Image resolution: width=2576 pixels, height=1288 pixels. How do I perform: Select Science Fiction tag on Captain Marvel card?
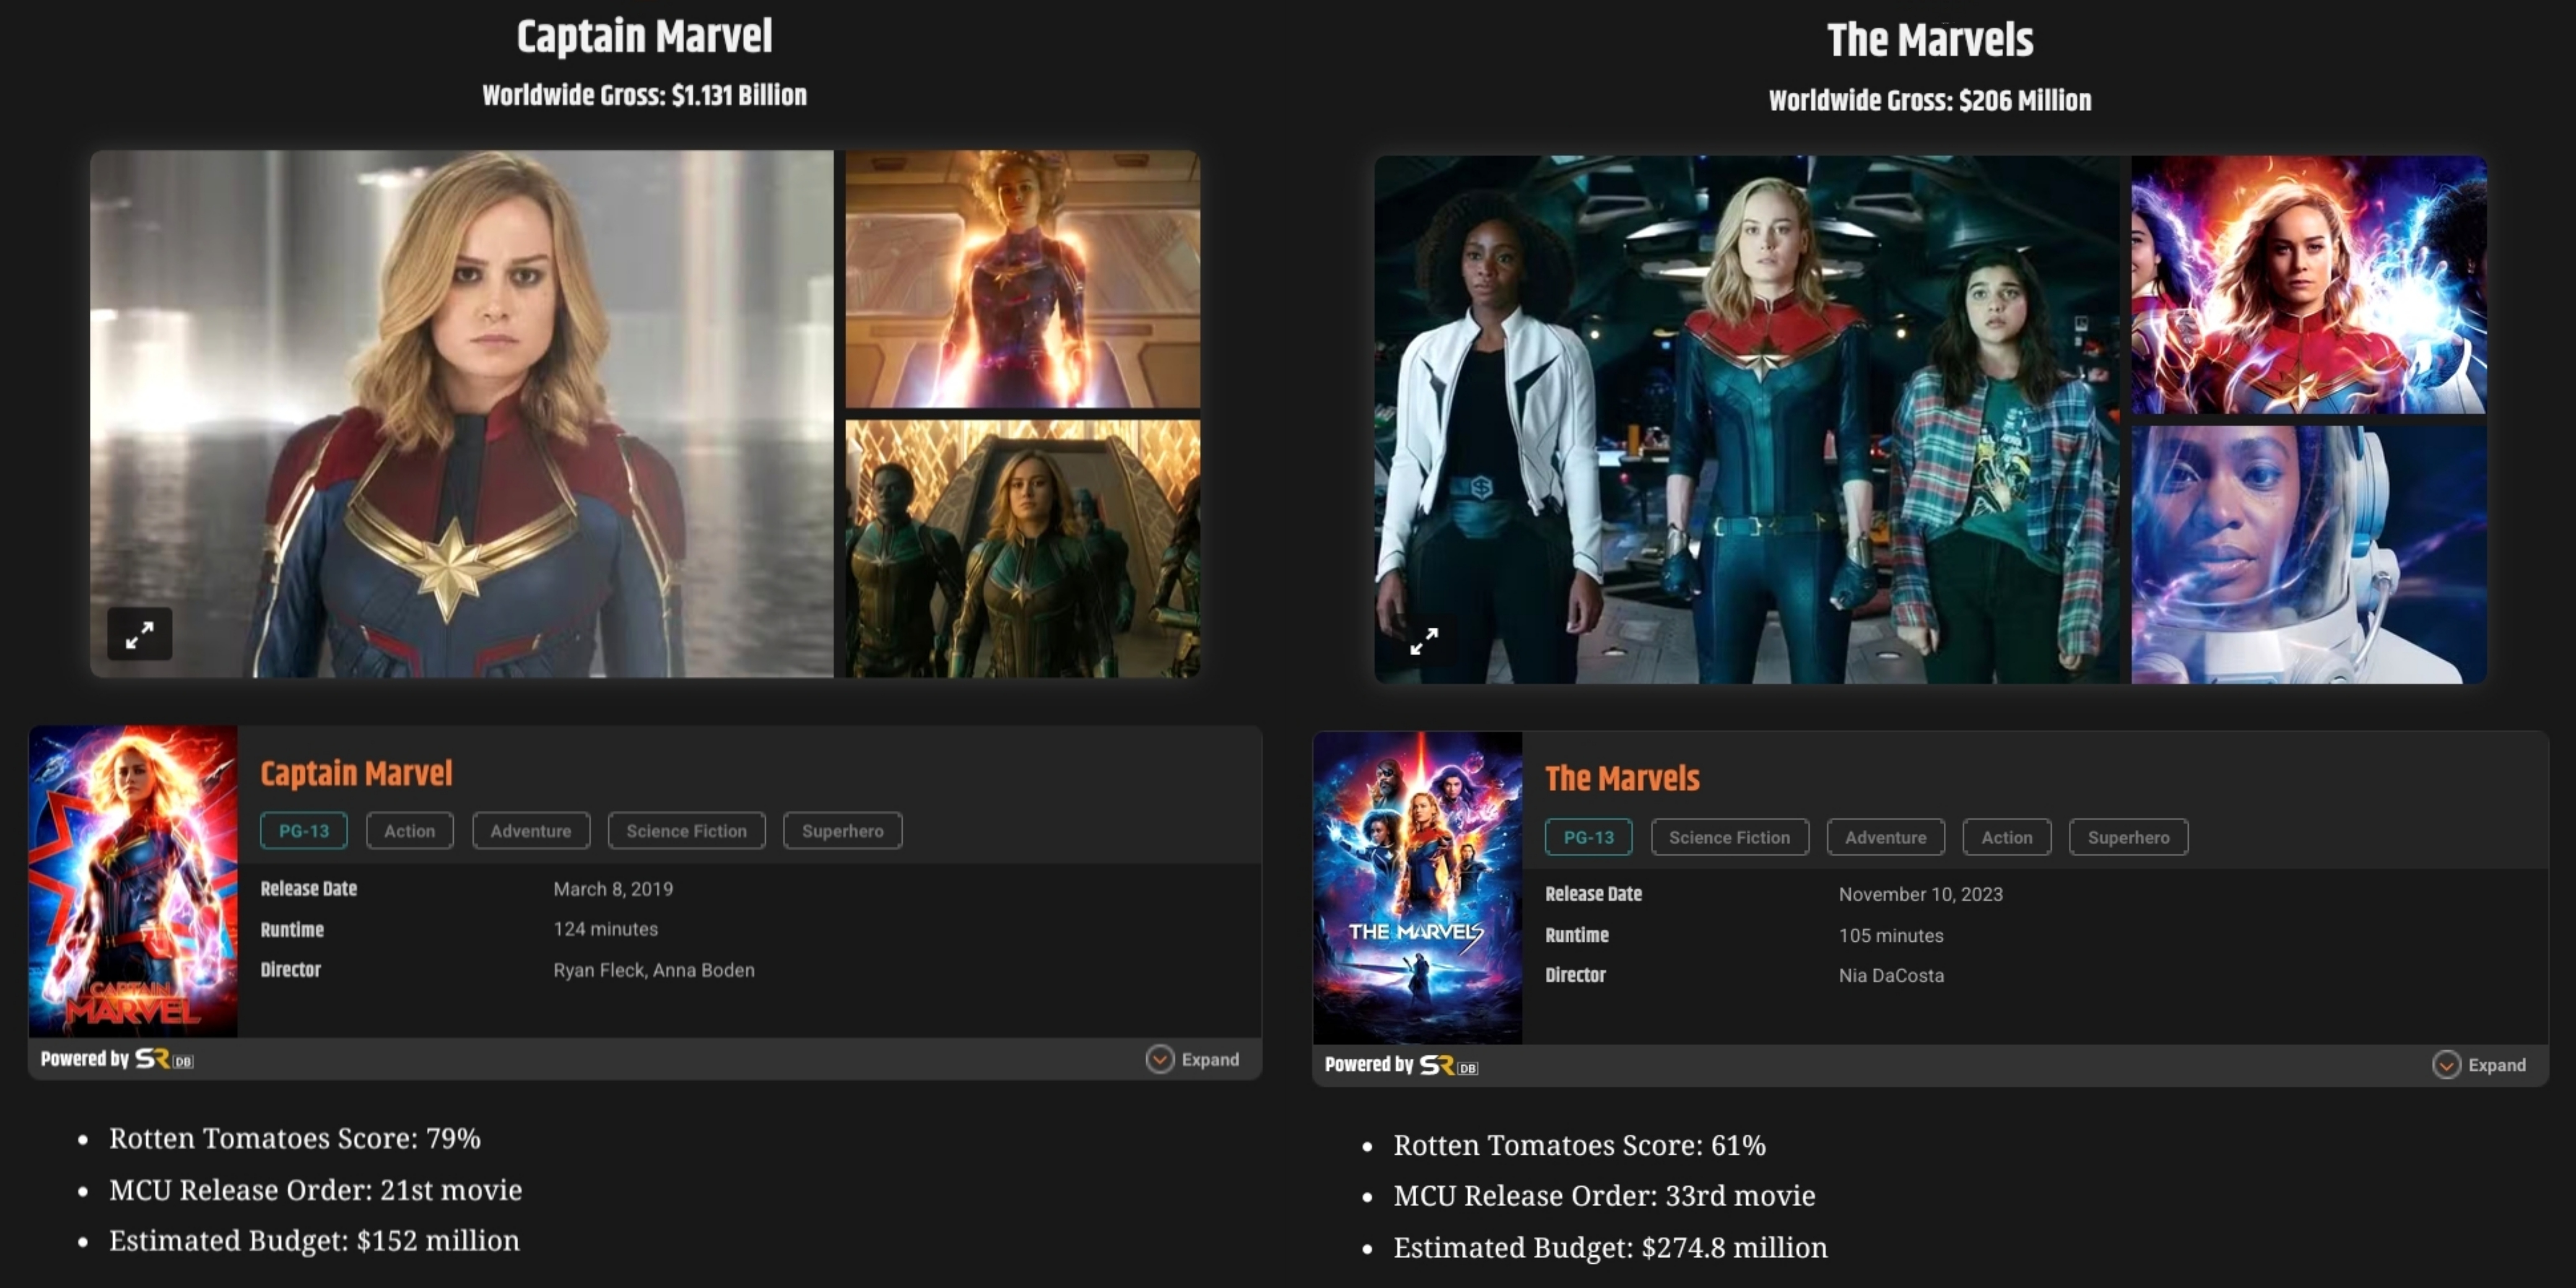coord(687,831)
